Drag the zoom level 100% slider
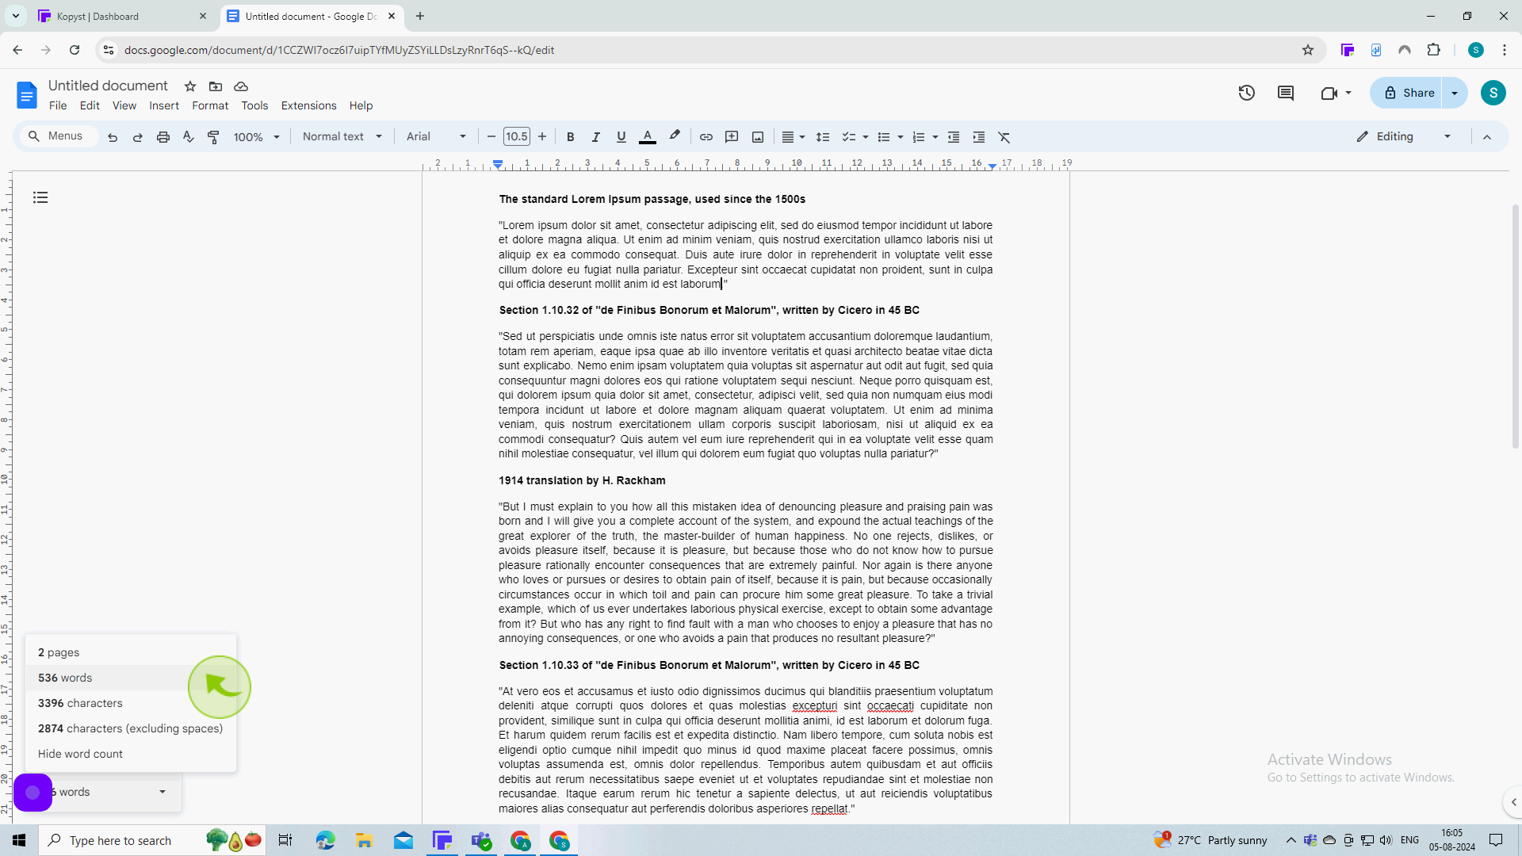This screenshot has width=1522, height=856. [x=256, y=137]
